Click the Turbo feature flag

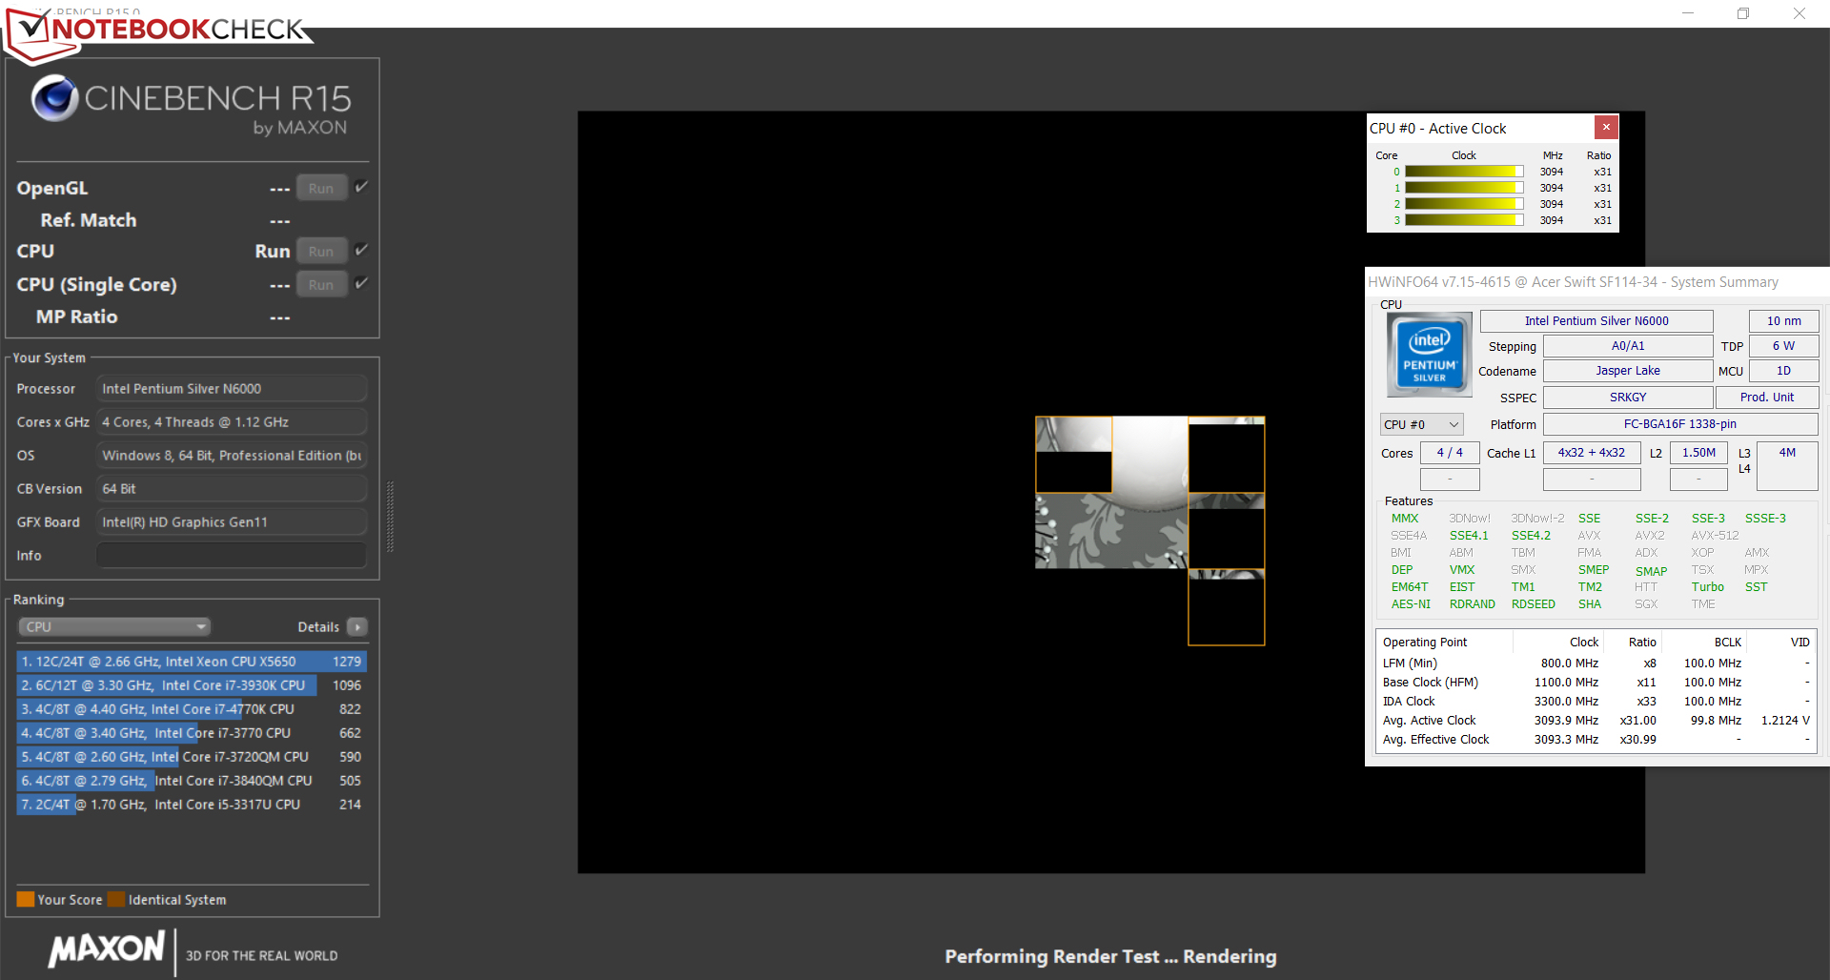click(x=1708, y=587)
